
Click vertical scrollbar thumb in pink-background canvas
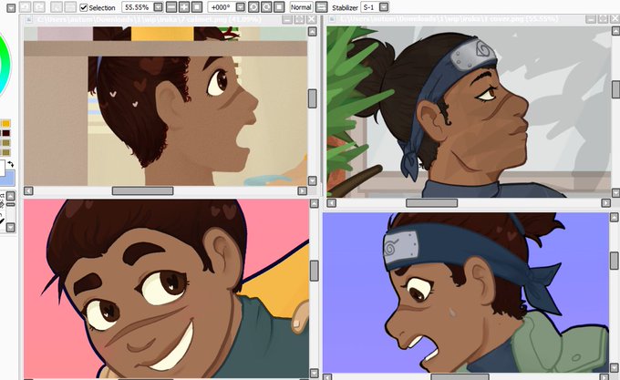314,271
